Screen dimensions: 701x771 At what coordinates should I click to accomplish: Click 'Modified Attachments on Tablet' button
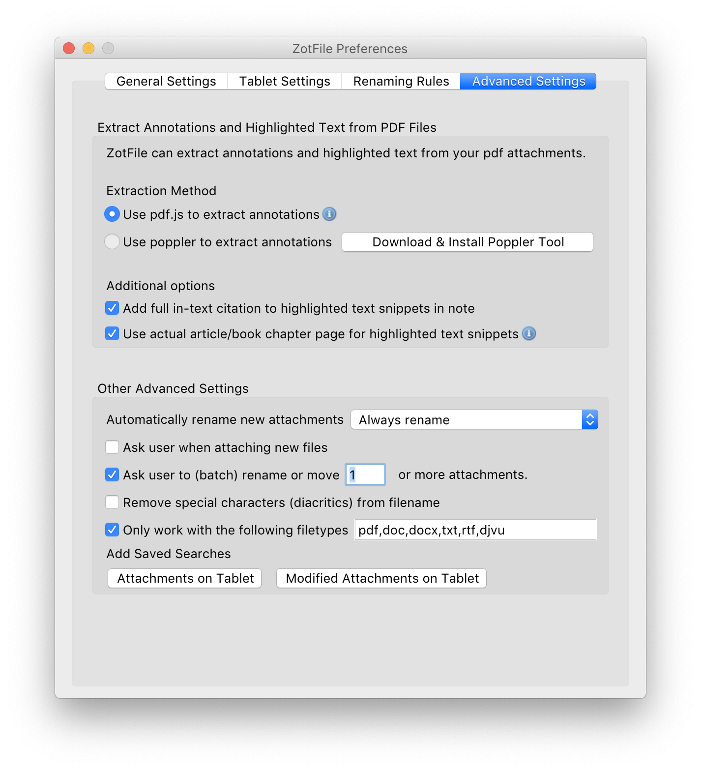click(x=381, y=578)
